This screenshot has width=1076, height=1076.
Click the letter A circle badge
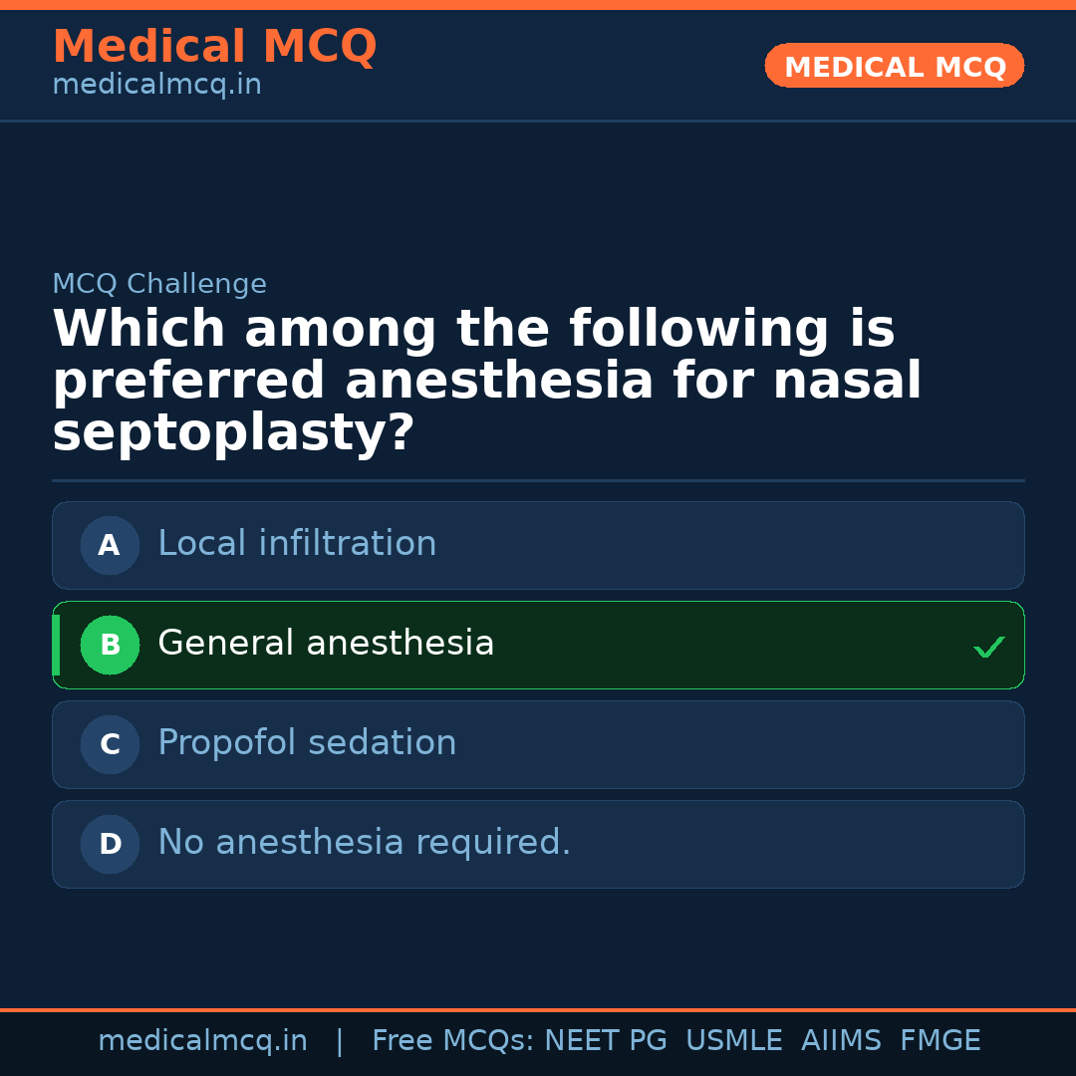(110, 545)
